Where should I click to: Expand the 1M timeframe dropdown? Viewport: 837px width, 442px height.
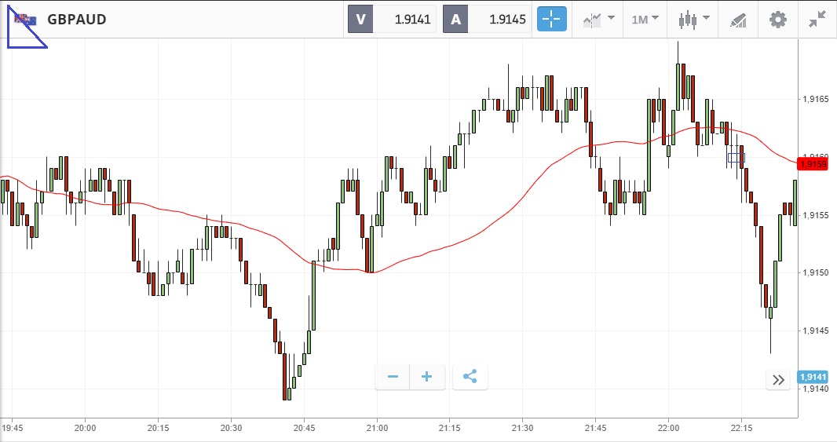coord(645,20)
